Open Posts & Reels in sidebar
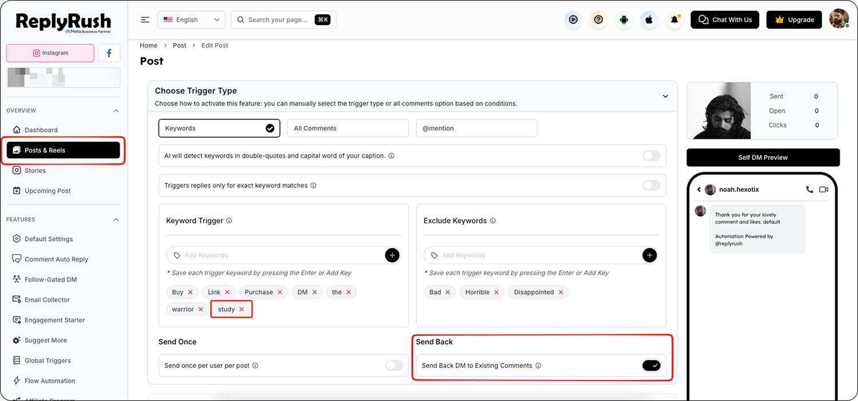This screenshot has height=401, width=858. click(63, 150)
